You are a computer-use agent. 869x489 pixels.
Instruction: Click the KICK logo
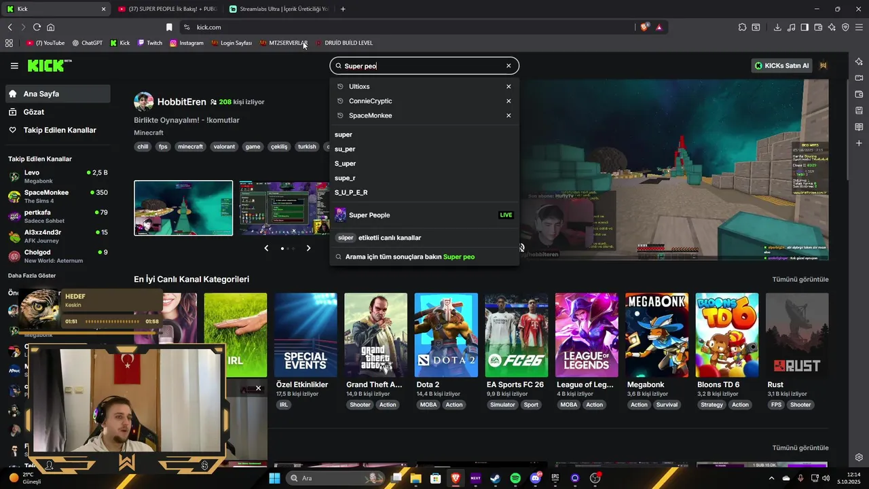tap(49, 65)
